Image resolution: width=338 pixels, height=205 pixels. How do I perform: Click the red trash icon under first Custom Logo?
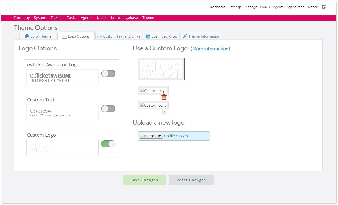(x=164, y=97)
